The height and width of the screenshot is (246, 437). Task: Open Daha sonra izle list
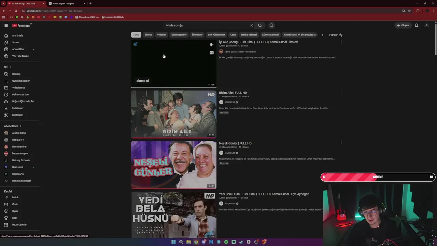20,94
